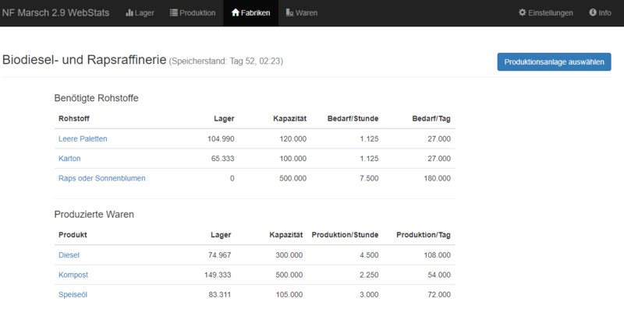Click the info circle icon

pyautogui.click(x=593, y=13)
